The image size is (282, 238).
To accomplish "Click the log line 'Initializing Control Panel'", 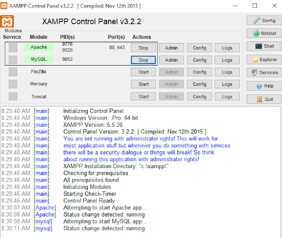I will tap(93, 111).
